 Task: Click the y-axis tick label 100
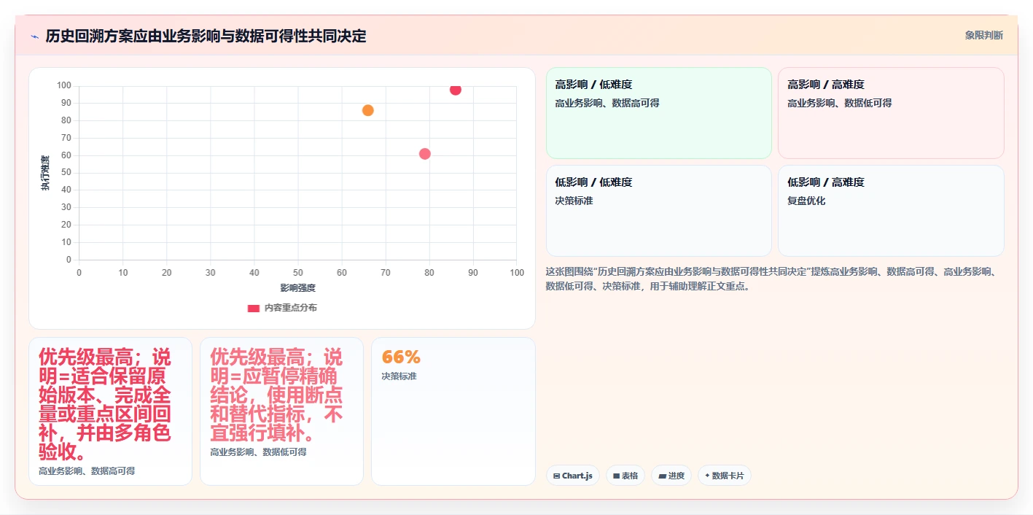(x=64, y=86)
